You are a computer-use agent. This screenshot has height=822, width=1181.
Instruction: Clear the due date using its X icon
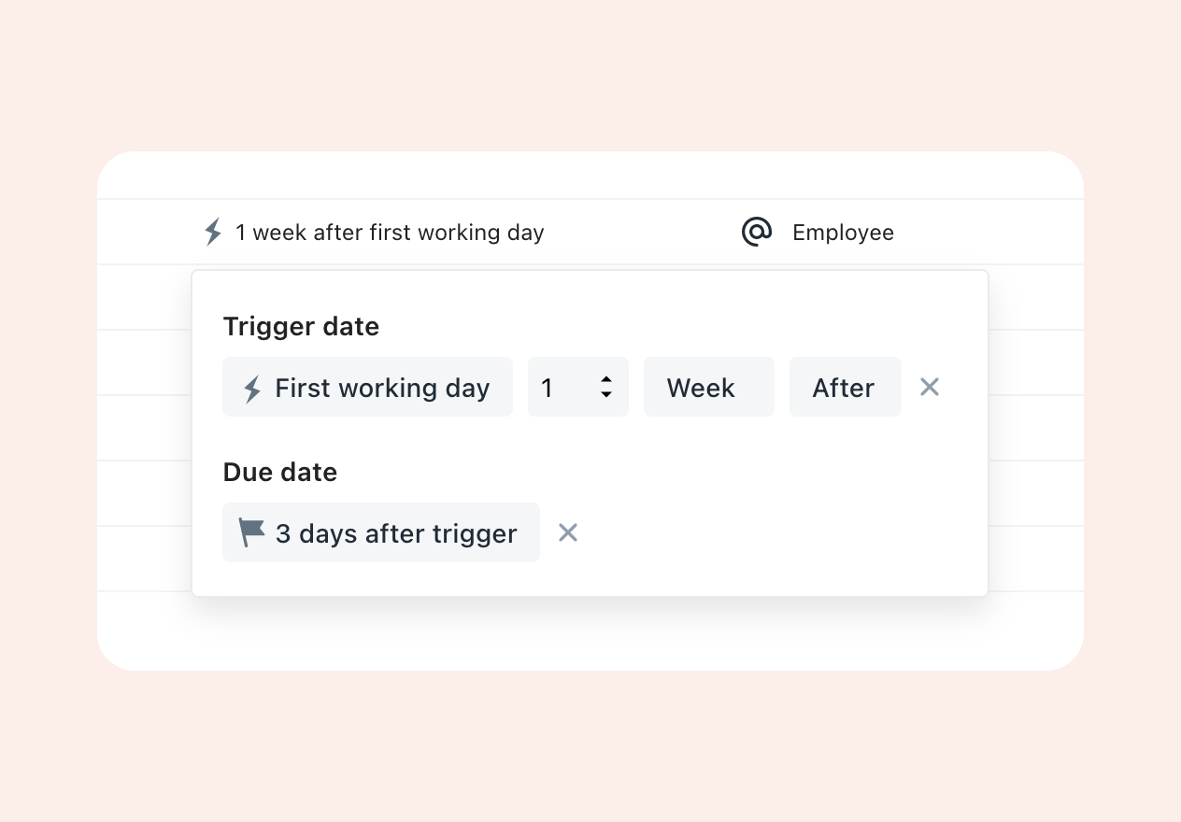[567, 532]
